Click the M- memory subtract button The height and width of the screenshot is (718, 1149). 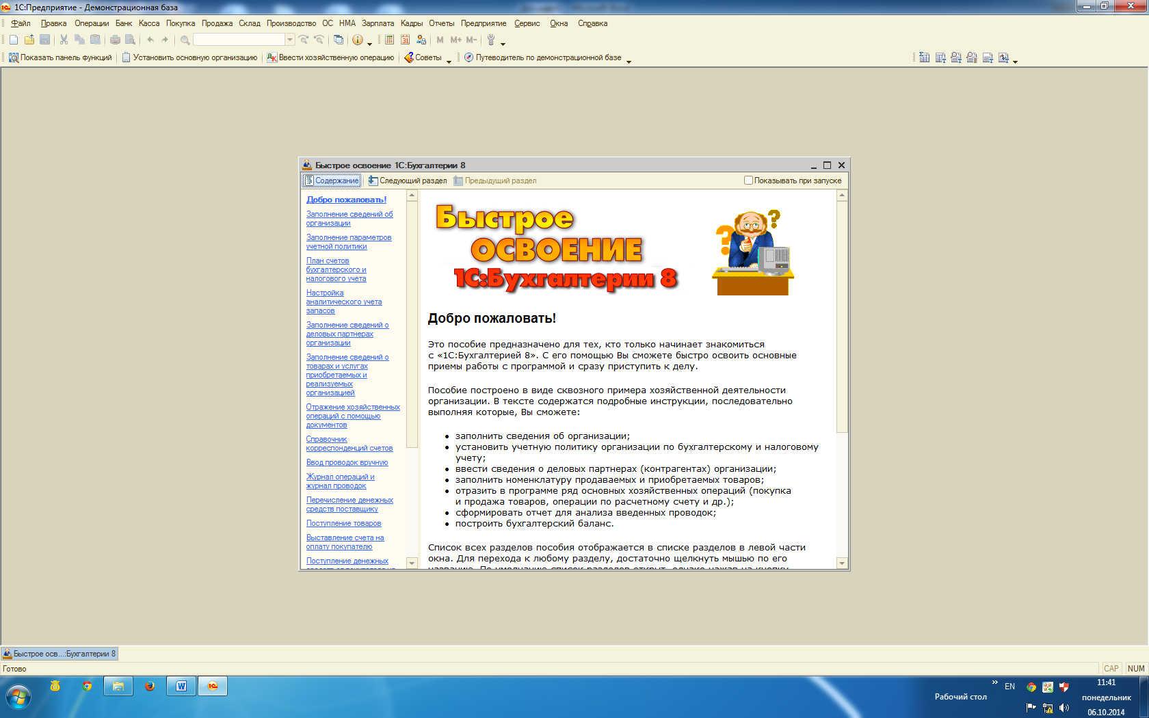coord(471,40)
